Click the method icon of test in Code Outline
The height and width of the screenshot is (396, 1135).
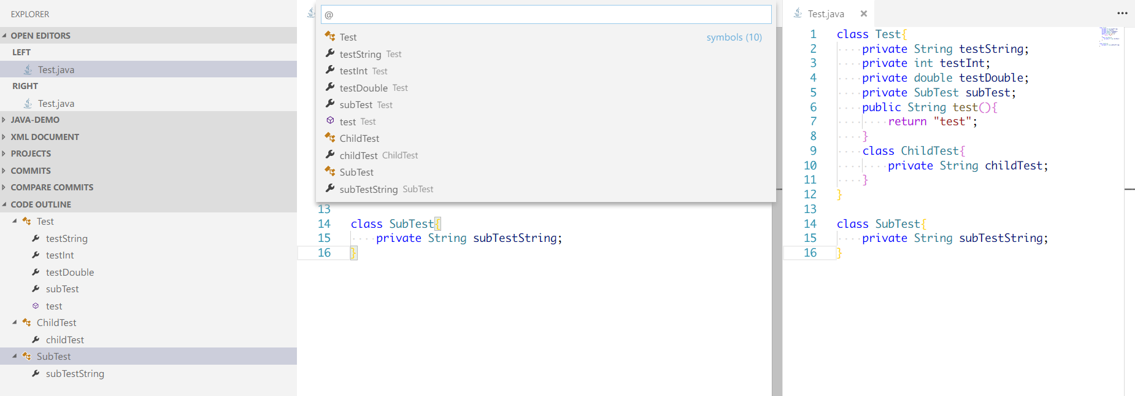click(36, 306)
